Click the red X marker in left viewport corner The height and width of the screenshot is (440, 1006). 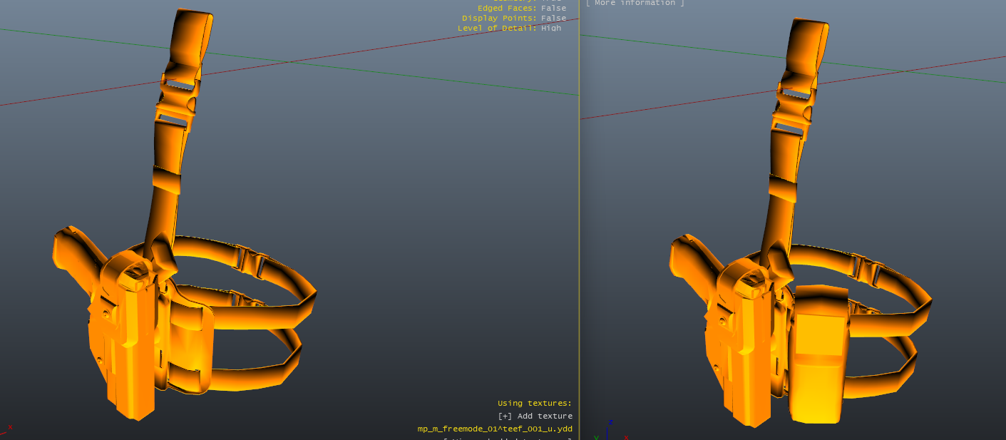click(x=10, y=427)
